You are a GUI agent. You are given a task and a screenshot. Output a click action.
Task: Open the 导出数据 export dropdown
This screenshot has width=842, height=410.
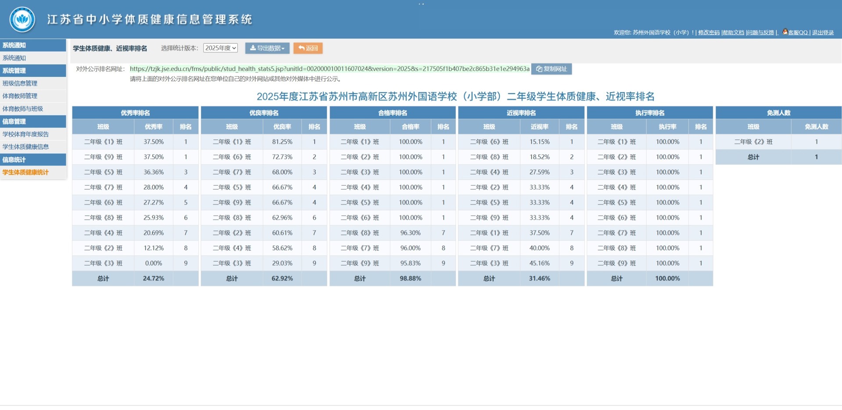267,48
